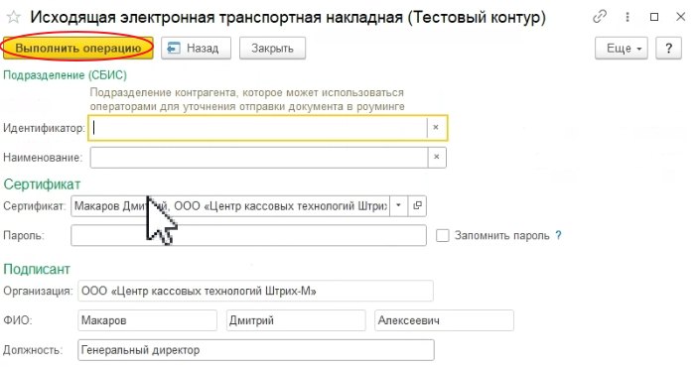Viewport: 697px width, 367px height.
Task: Click the Организация field
Action: (x=255, y=291)
